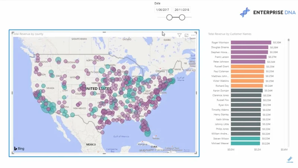Activate focus mode icon on map visual
298x168 pixels.
187,35
